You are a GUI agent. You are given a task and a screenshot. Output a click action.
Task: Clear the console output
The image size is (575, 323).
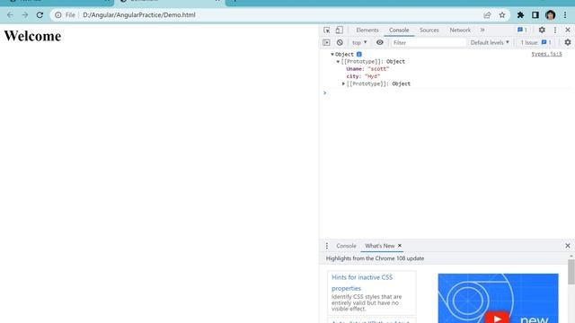340,42
